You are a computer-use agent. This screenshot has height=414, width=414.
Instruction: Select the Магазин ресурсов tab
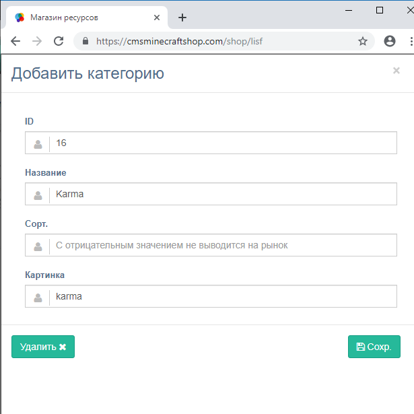tap(81, 18)
